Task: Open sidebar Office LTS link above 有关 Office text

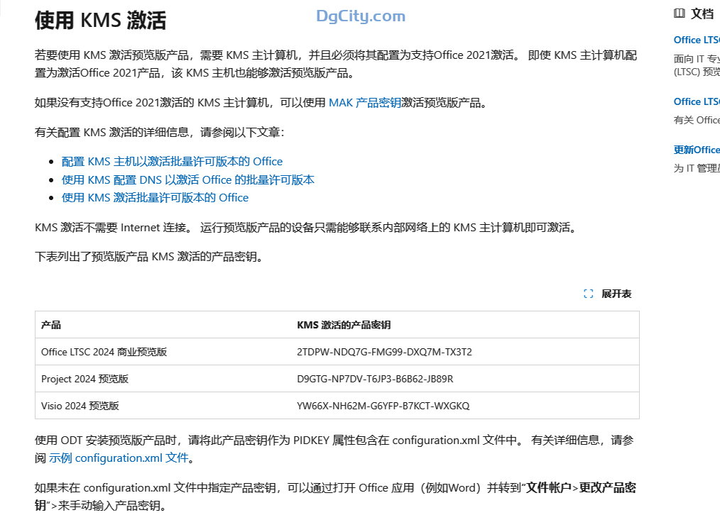Action: (x=696, y=101)
